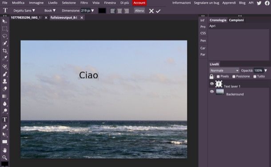Expand the narrow side panel arrows
Image resolution: width=271 pixels, height=167 pixels.
tap(203, 16)
